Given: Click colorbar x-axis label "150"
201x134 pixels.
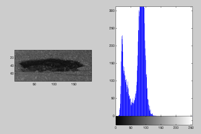Looking at the screenshot, I should tap(161, 127).
